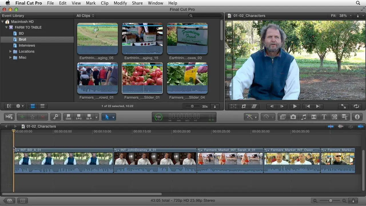Toggle loop playback

[x=356, y=106]
